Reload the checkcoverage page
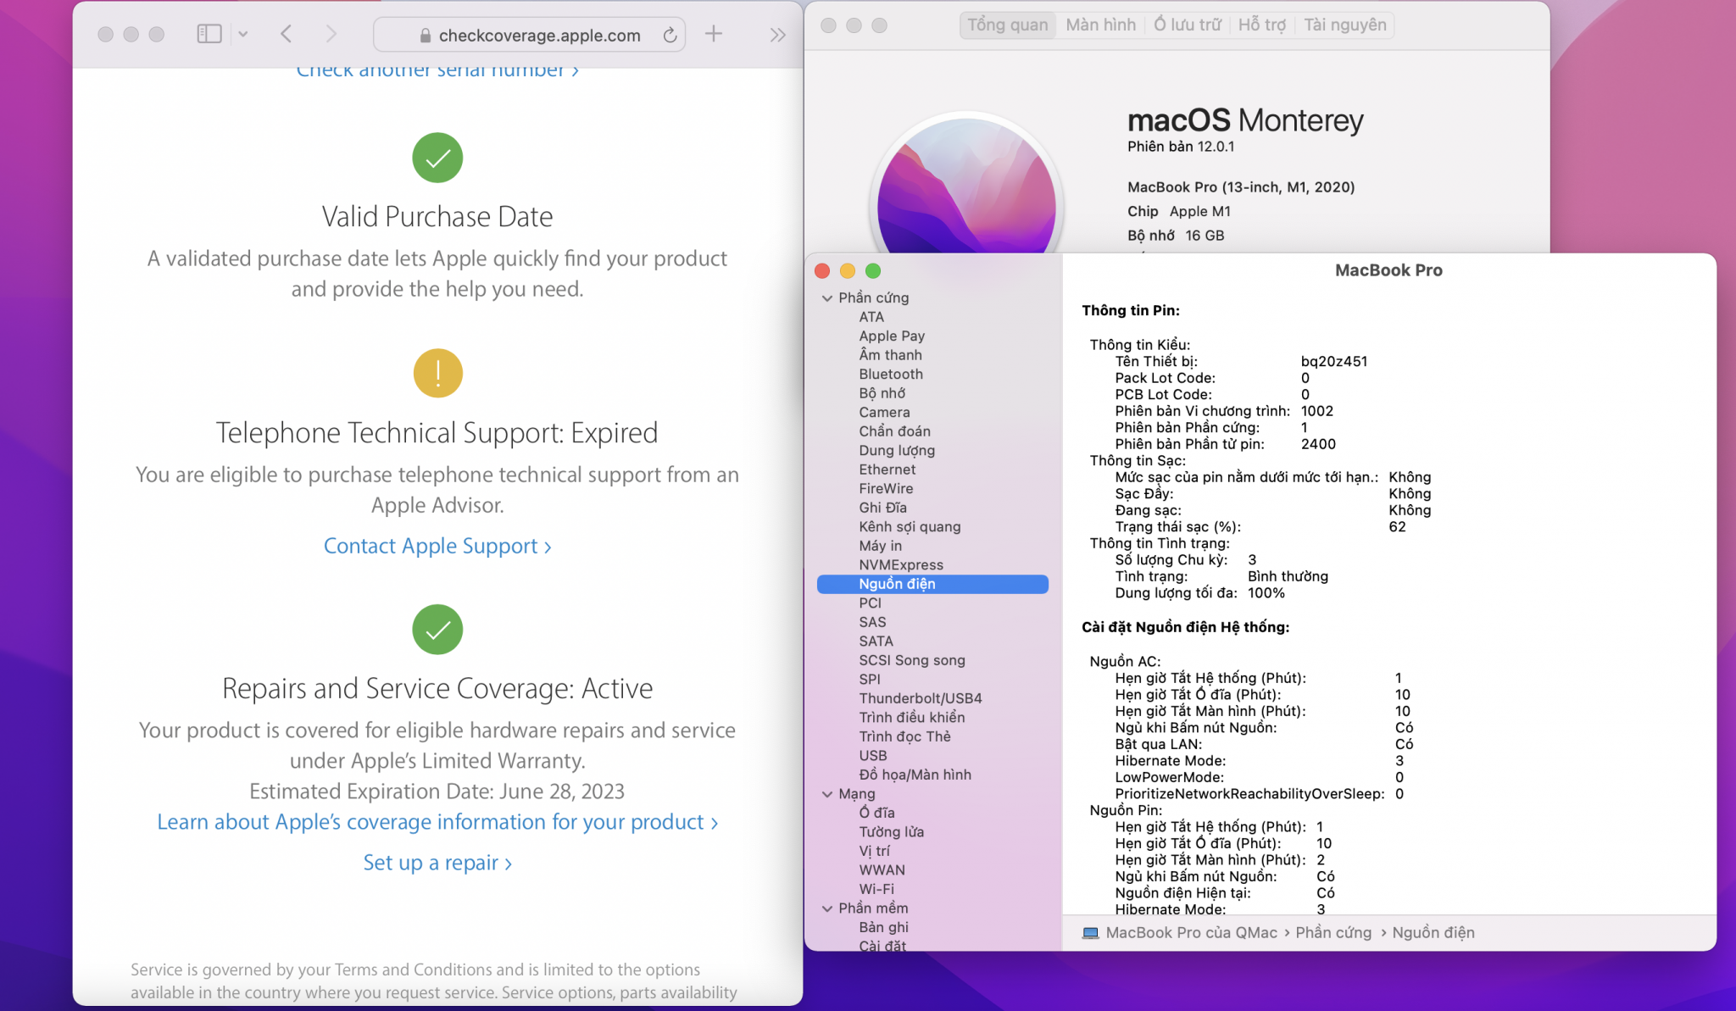This screenshot has width=1736, height=1011. click(670, 35)
